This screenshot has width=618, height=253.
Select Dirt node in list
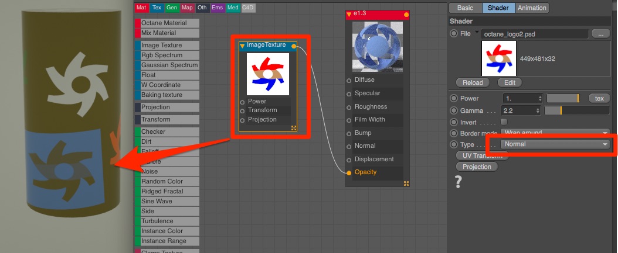167,141
